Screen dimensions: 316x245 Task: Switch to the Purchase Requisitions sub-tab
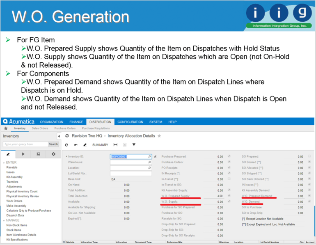pyautogui.click(x=96, y=128)
